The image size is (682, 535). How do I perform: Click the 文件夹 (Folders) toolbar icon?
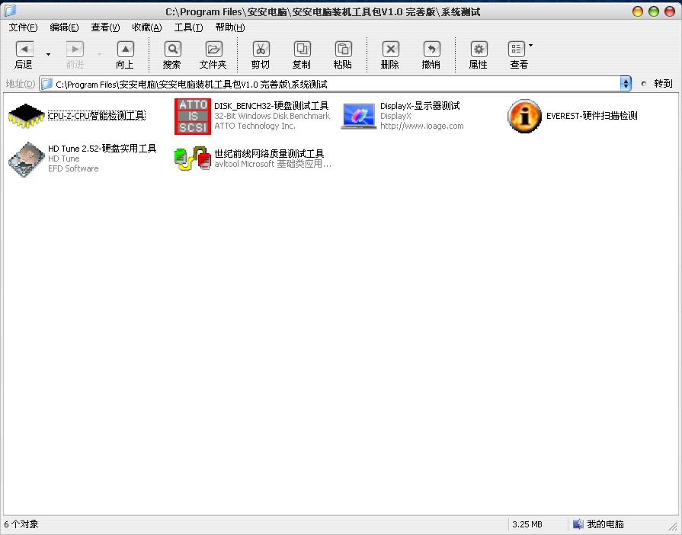click(x=213, y=50)
